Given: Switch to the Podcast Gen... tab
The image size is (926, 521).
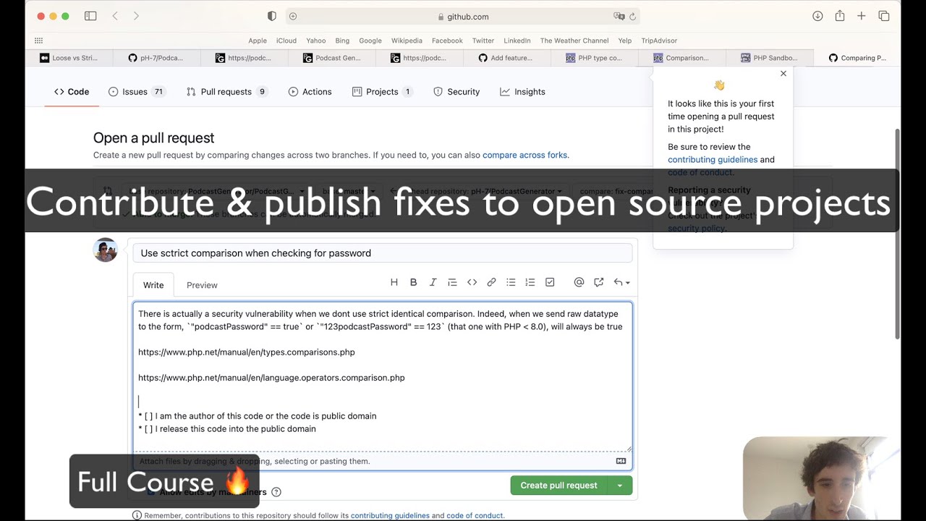Looking at the screenshot, I should pos(332,58).
